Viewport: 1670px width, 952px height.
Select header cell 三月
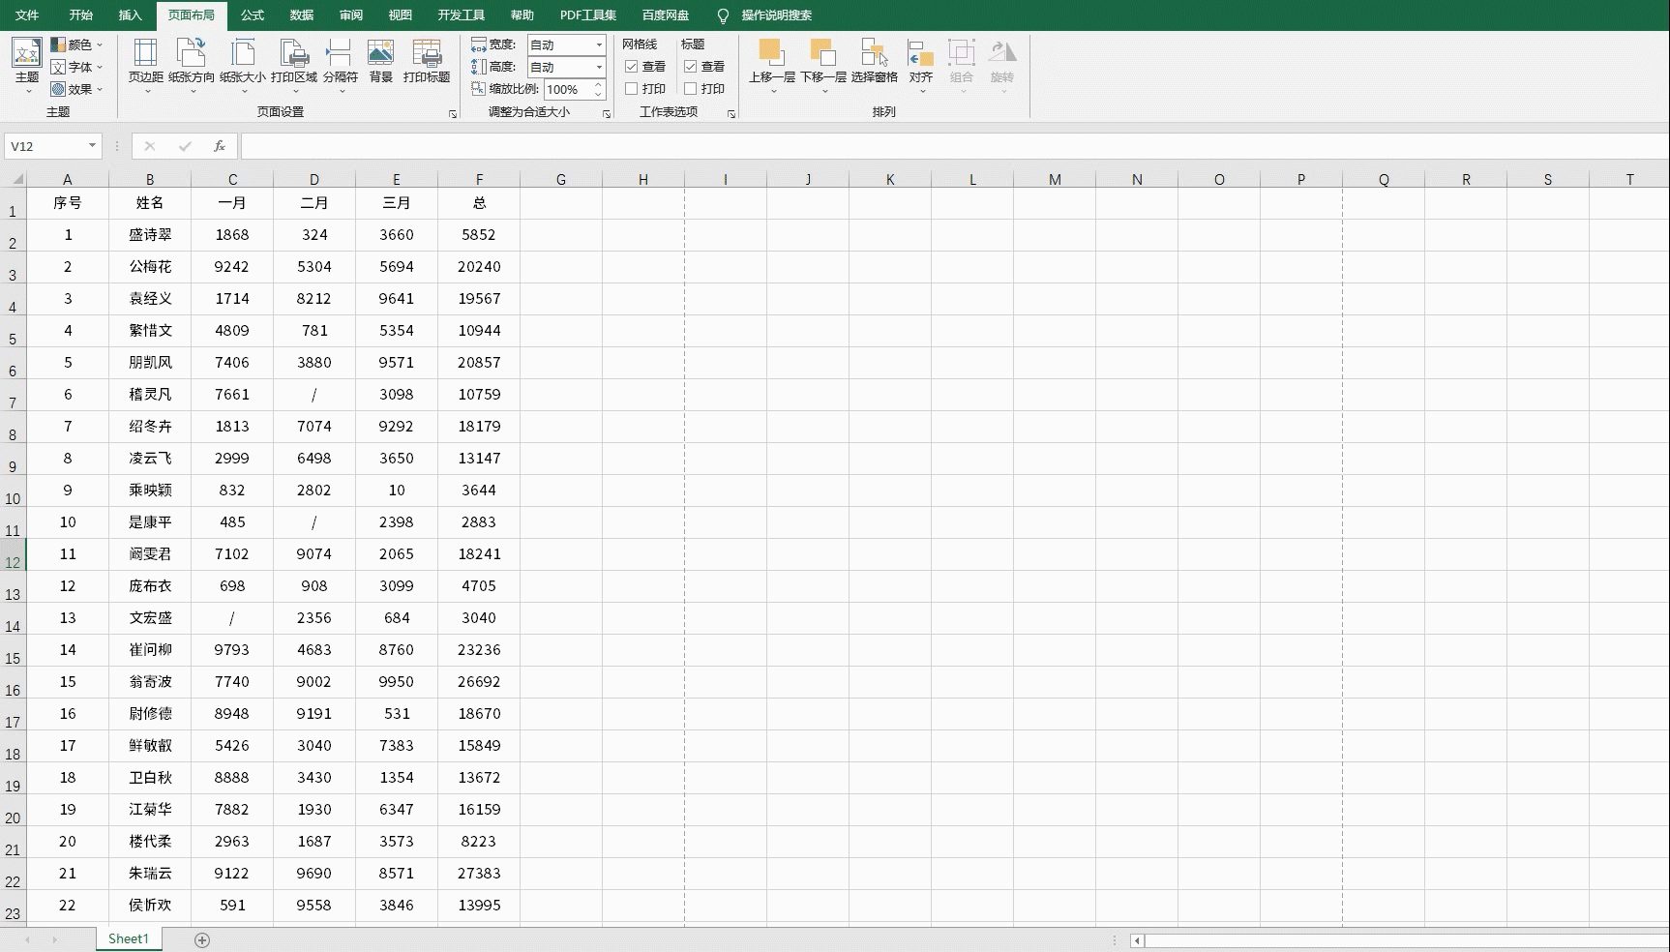[397, 203]
